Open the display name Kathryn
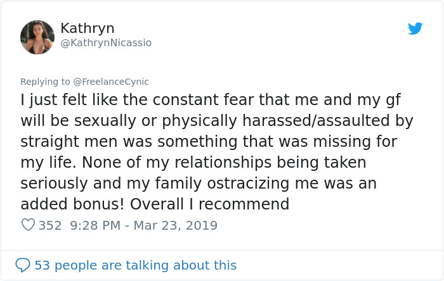The width and height of the screenshot is (444, 281). [x=88, y=28]
